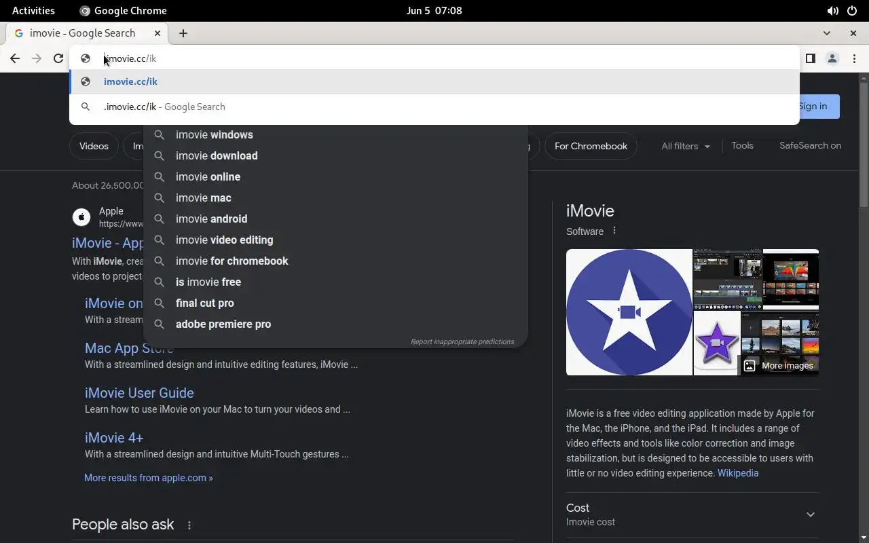The width and height of the screenshot is (869, 543).
Task: Open the purple star iMovie icon thumbnail
Action: 716,343
